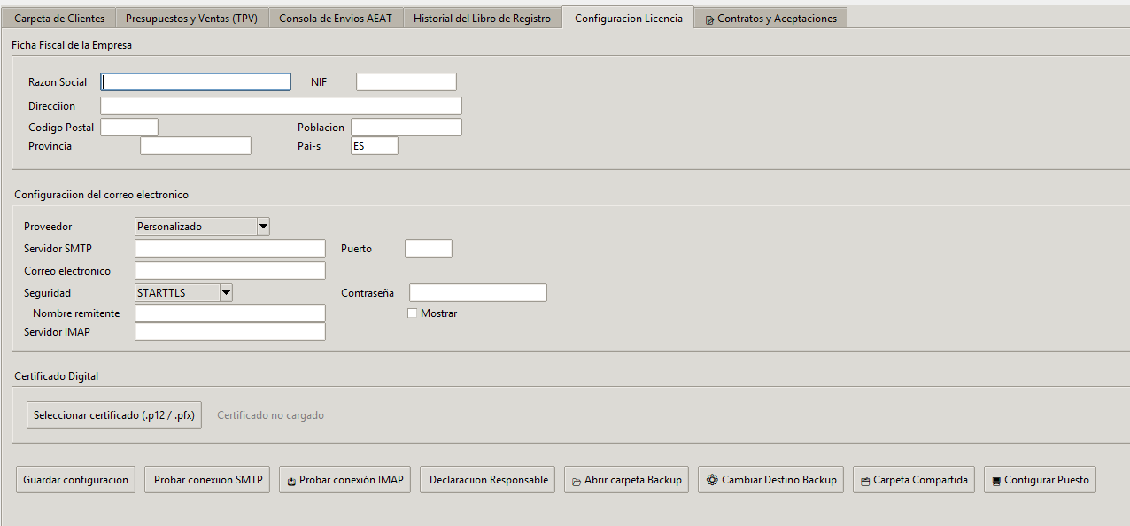Switch to Presupuestos y Ventas (TPV) tab
This screenshot has width=1130, height=526.
(x=191, y=18)
